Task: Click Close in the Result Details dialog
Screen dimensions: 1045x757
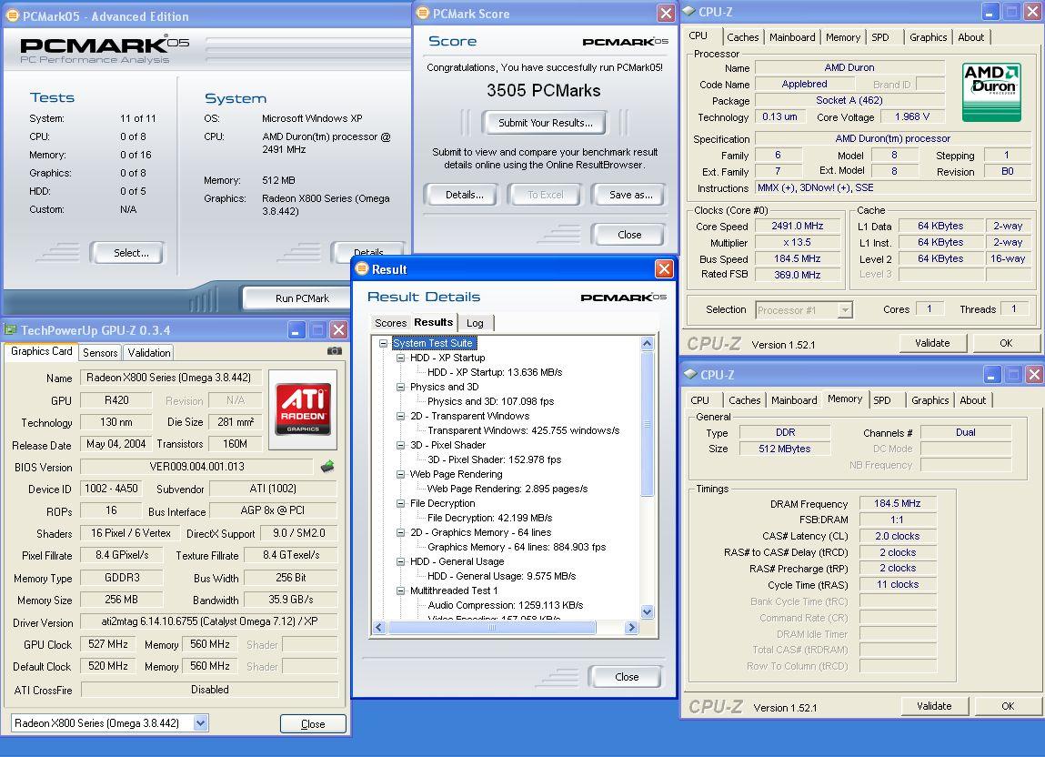Action: (627, 676)
